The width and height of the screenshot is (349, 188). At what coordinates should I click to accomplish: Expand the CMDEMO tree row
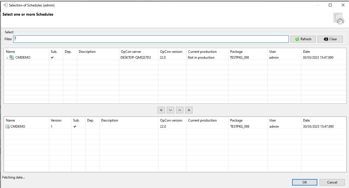point(7,58)
